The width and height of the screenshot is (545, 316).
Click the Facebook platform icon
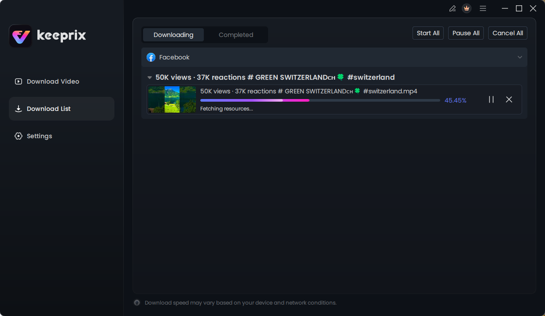click(151, 57)
